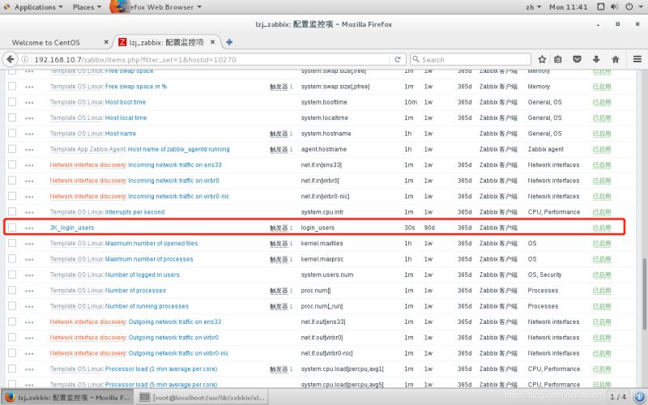The height and width of the screenshot is (405, 648).
Task: Tick the checkbox for JK_login_users item
Action: point(12,228)
